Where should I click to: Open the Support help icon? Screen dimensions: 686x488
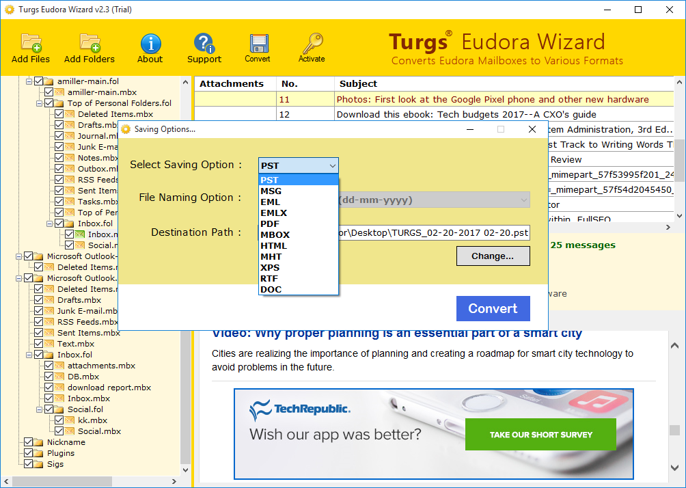click(204, 43)
